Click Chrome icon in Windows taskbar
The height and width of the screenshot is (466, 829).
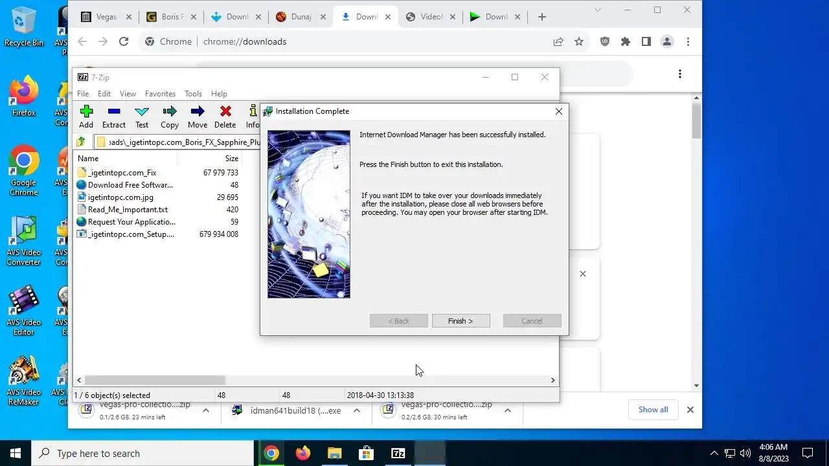tap(271, 453)
